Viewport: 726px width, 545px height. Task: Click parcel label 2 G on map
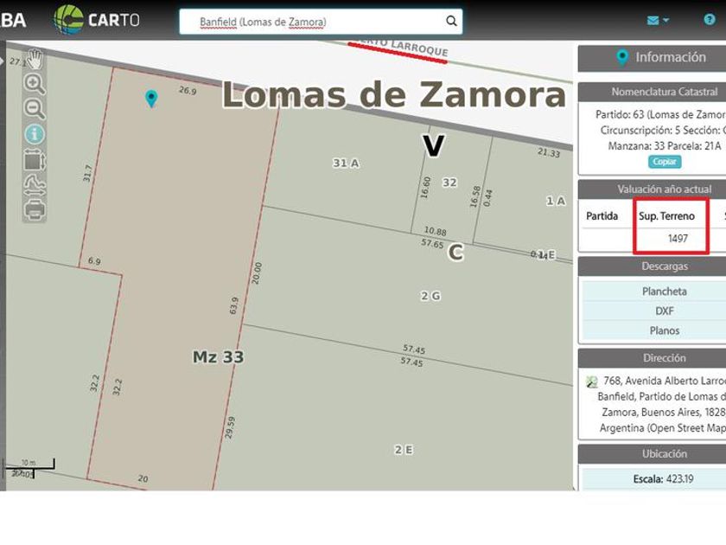tap(430, 296)
